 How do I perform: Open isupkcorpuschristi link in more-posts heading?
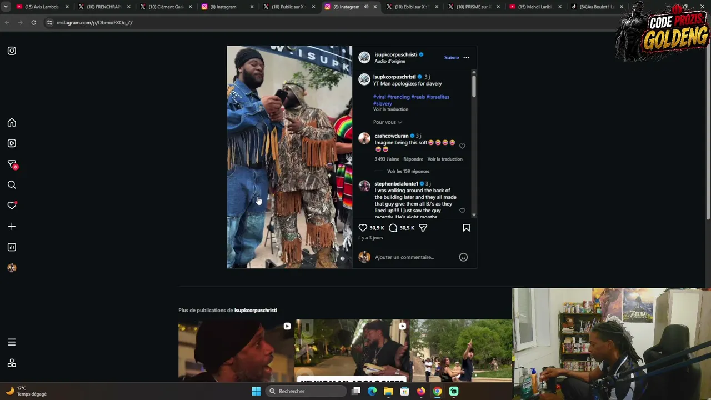pyautogui.click(x=256, y=310)
